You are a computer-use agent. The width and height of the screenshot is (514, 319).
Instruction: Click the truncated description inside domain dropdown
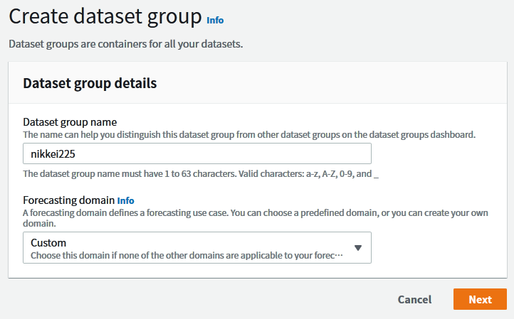click(187, 254)
